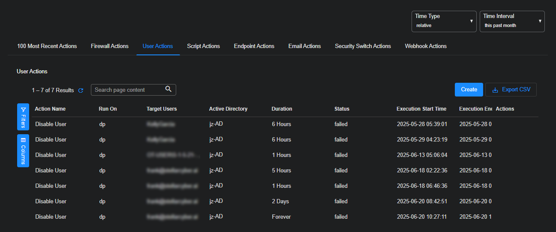The image size is (556, 232).
Task: Select the row with Forever duration
Action: 281,217
